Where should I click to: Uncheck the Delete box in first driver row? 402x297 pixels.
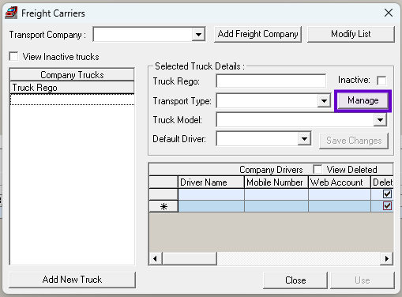click(387, 194)
